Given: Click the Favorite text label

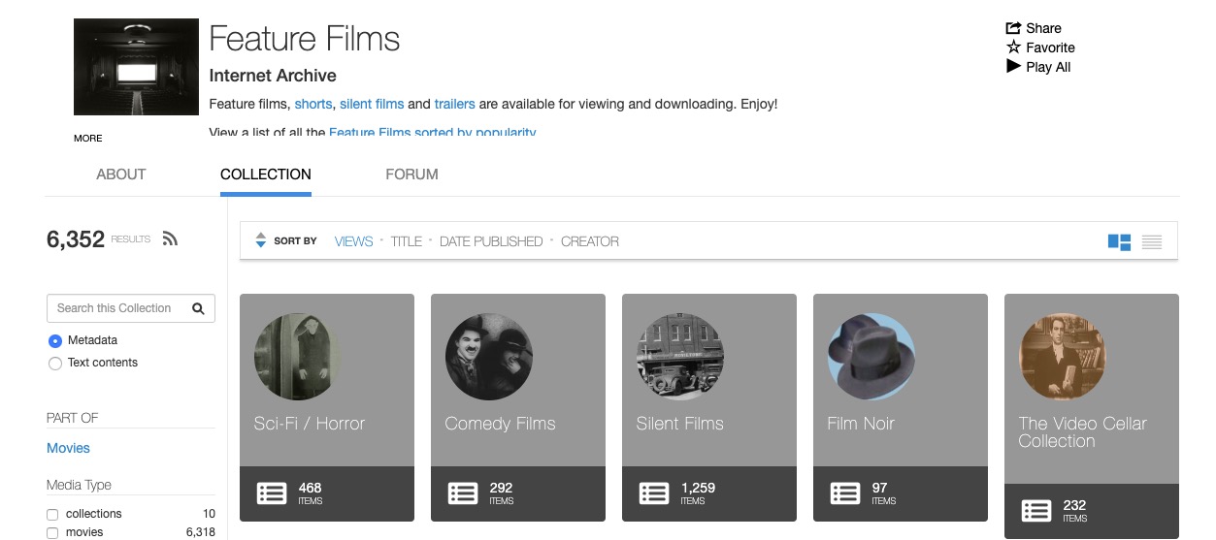Looking at the screenshot, I should [1050, 48].
